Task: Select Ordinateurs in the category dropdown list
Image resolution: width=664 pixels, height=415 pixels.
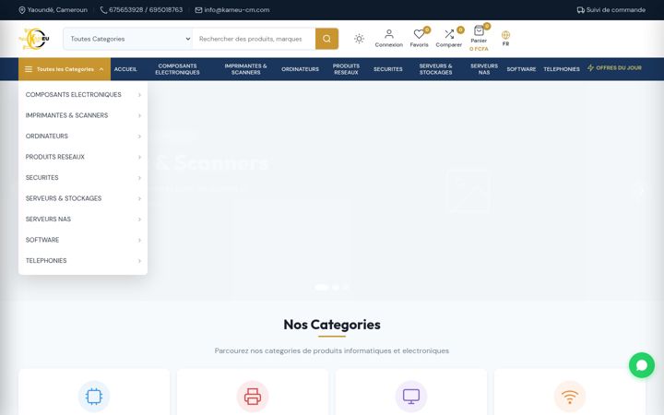Action: click(x=83, y=136)
